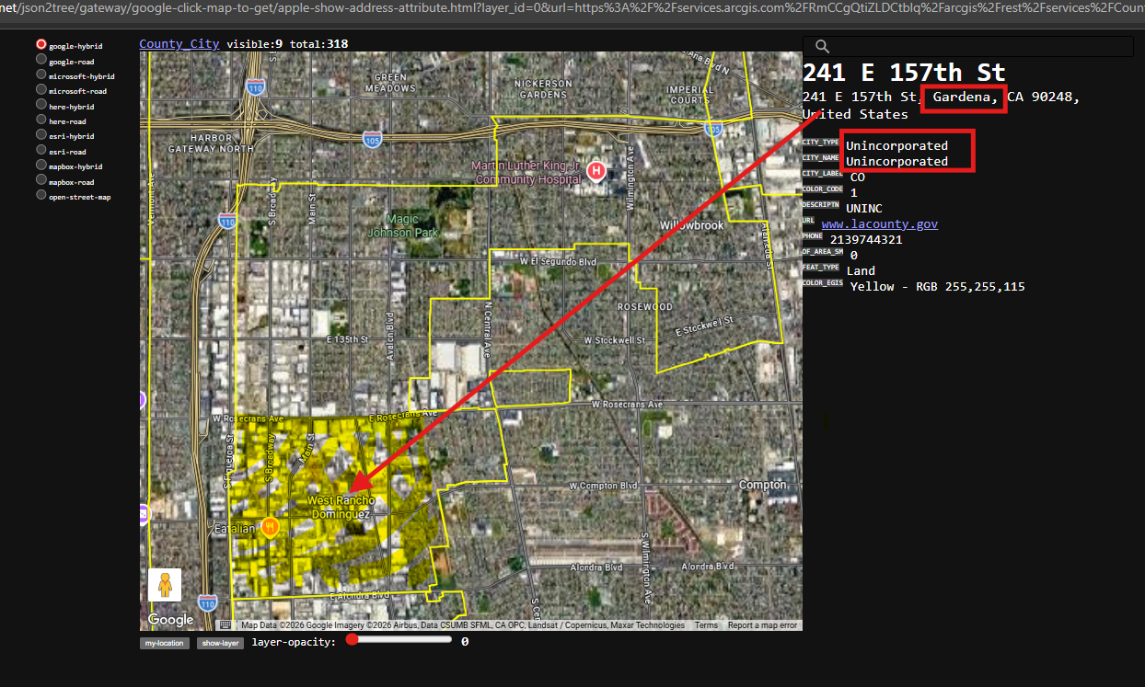Click into the address search field
1145x687 pixels.
click(x=976, y=47)
